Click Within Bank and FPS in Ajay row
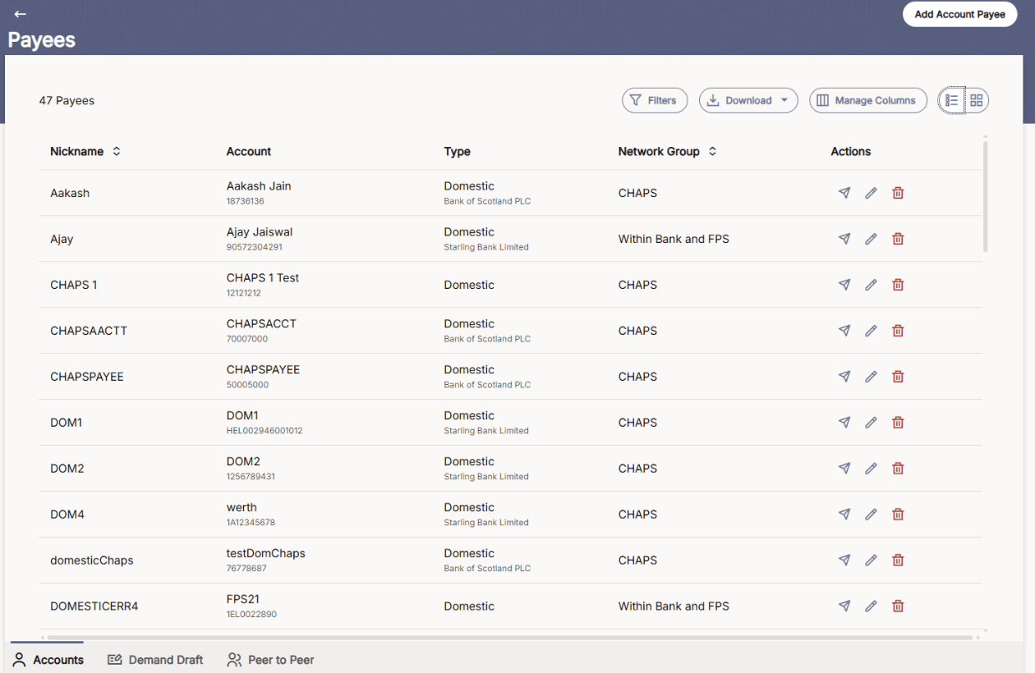 coord(673,239)
